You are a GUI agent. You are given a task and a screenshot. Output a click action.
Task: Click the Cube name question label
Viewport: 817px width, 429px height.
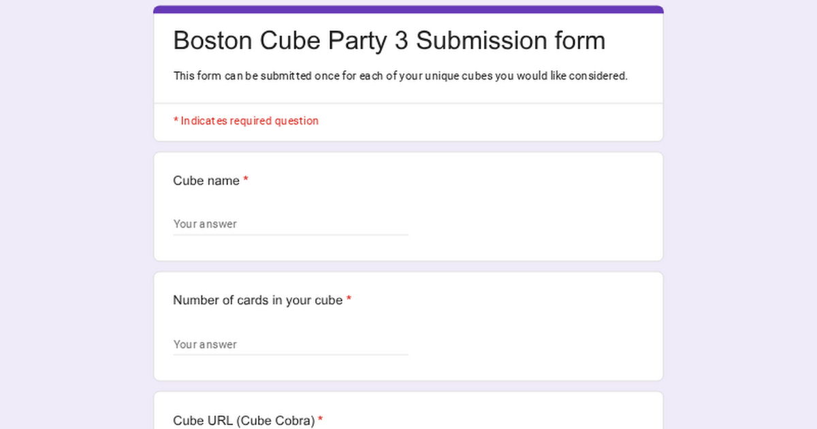(206, 180)
